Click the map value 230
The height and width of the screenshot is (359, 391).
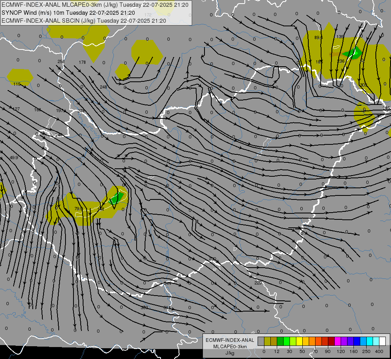212,259
